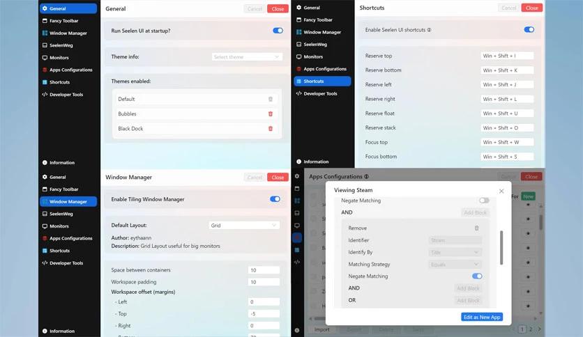Click the Top margin field showing -5

[x=264, y=313]
